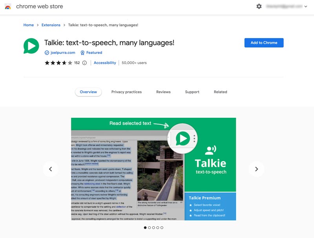Visit the joelpurra.com publisher link
314x238 pixels.
63,53
